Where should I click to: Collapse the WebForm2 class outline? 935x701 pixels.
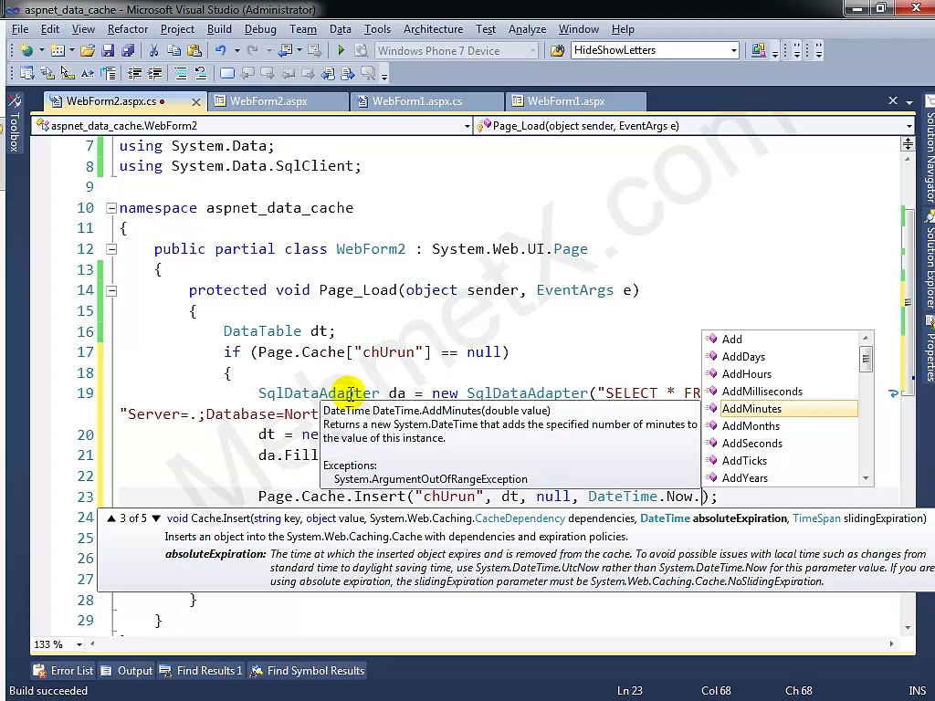tap(110, 249)
